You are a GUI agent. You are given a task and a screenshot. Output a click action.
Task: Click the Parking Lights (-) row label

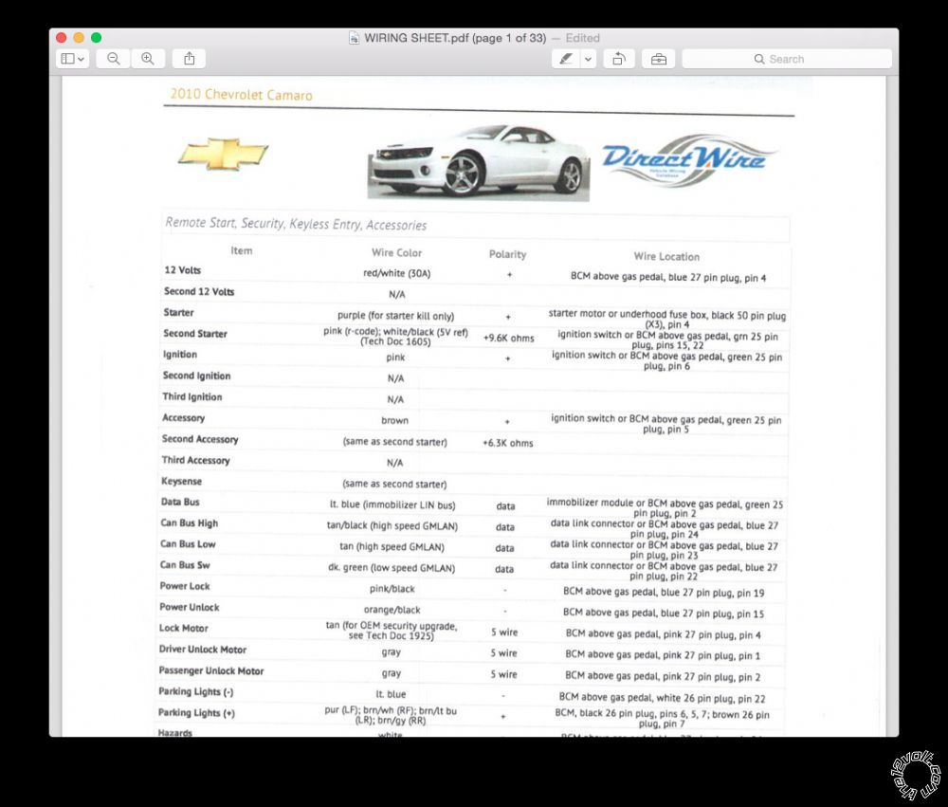196,692
